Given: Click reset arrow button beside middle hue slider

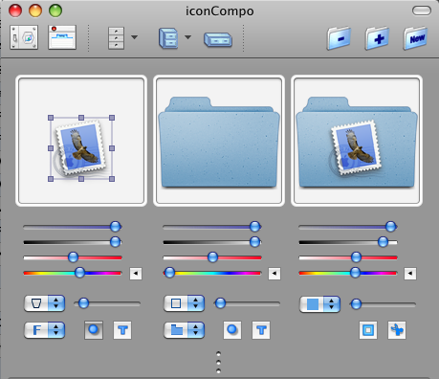Looking at the screenshot, I should click(x=274, y=274).
